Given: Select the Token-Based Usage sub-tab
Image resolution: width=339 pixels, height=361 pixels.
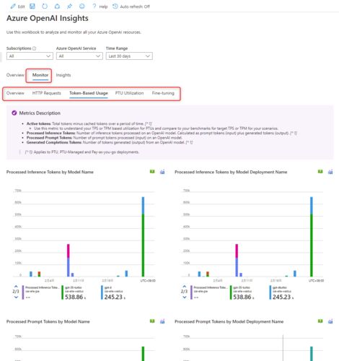Looking at the screenshot, I should click(x=89, y=93).
